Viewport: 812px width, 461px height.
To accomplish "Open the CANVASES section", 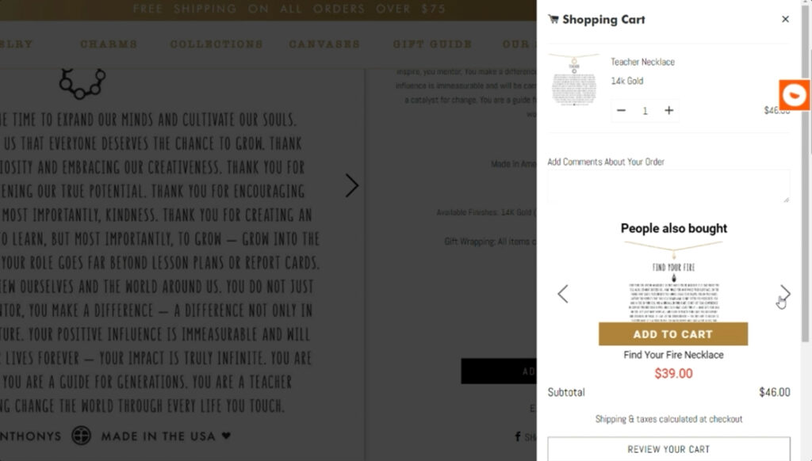I will click(324, 44).
